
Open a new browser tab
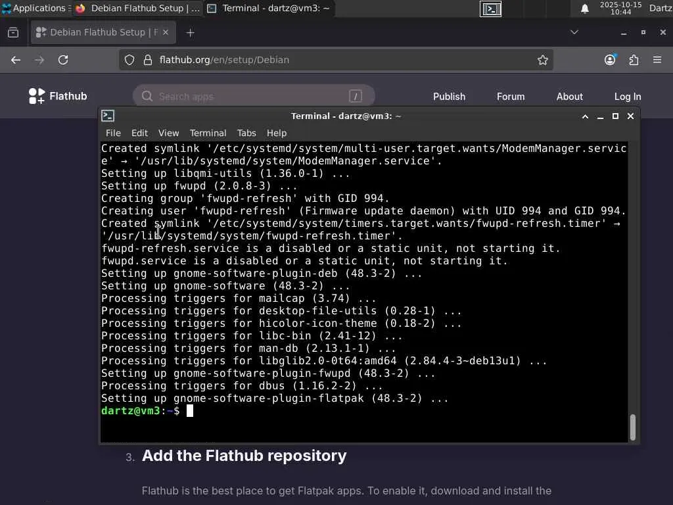190,33
